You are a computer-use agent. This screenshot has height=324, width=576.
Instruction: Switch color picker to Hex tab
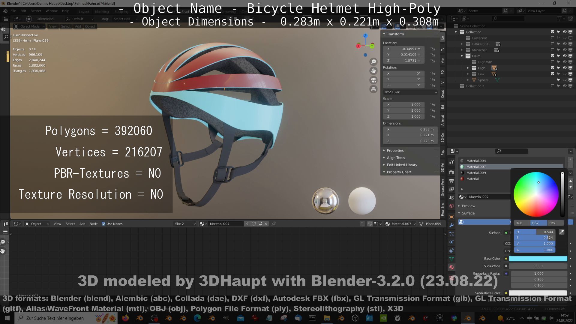556,223
